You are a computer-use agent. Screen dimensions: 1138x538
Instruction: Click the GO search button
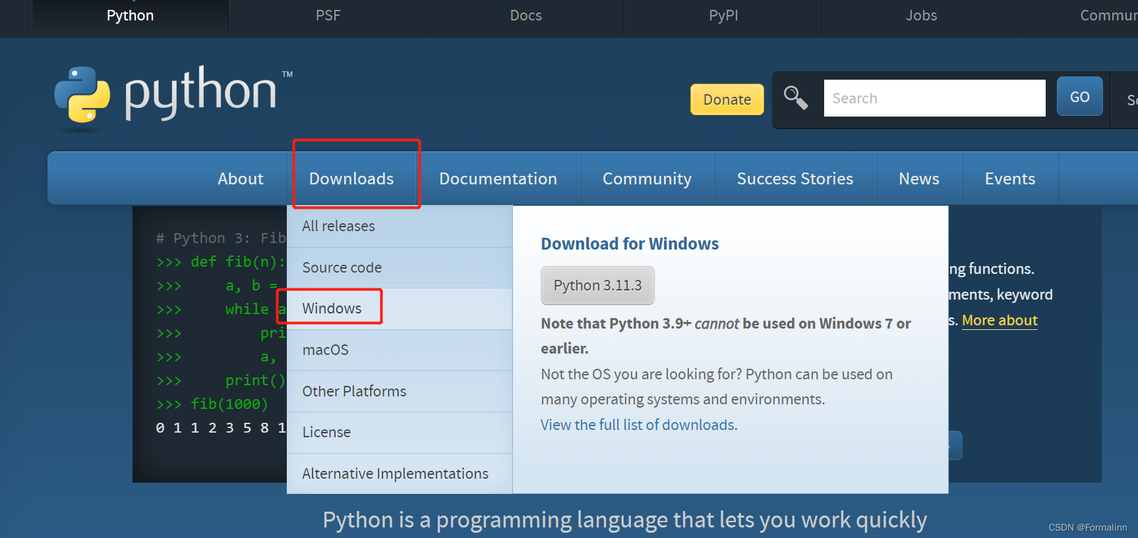pos(1079,97)
